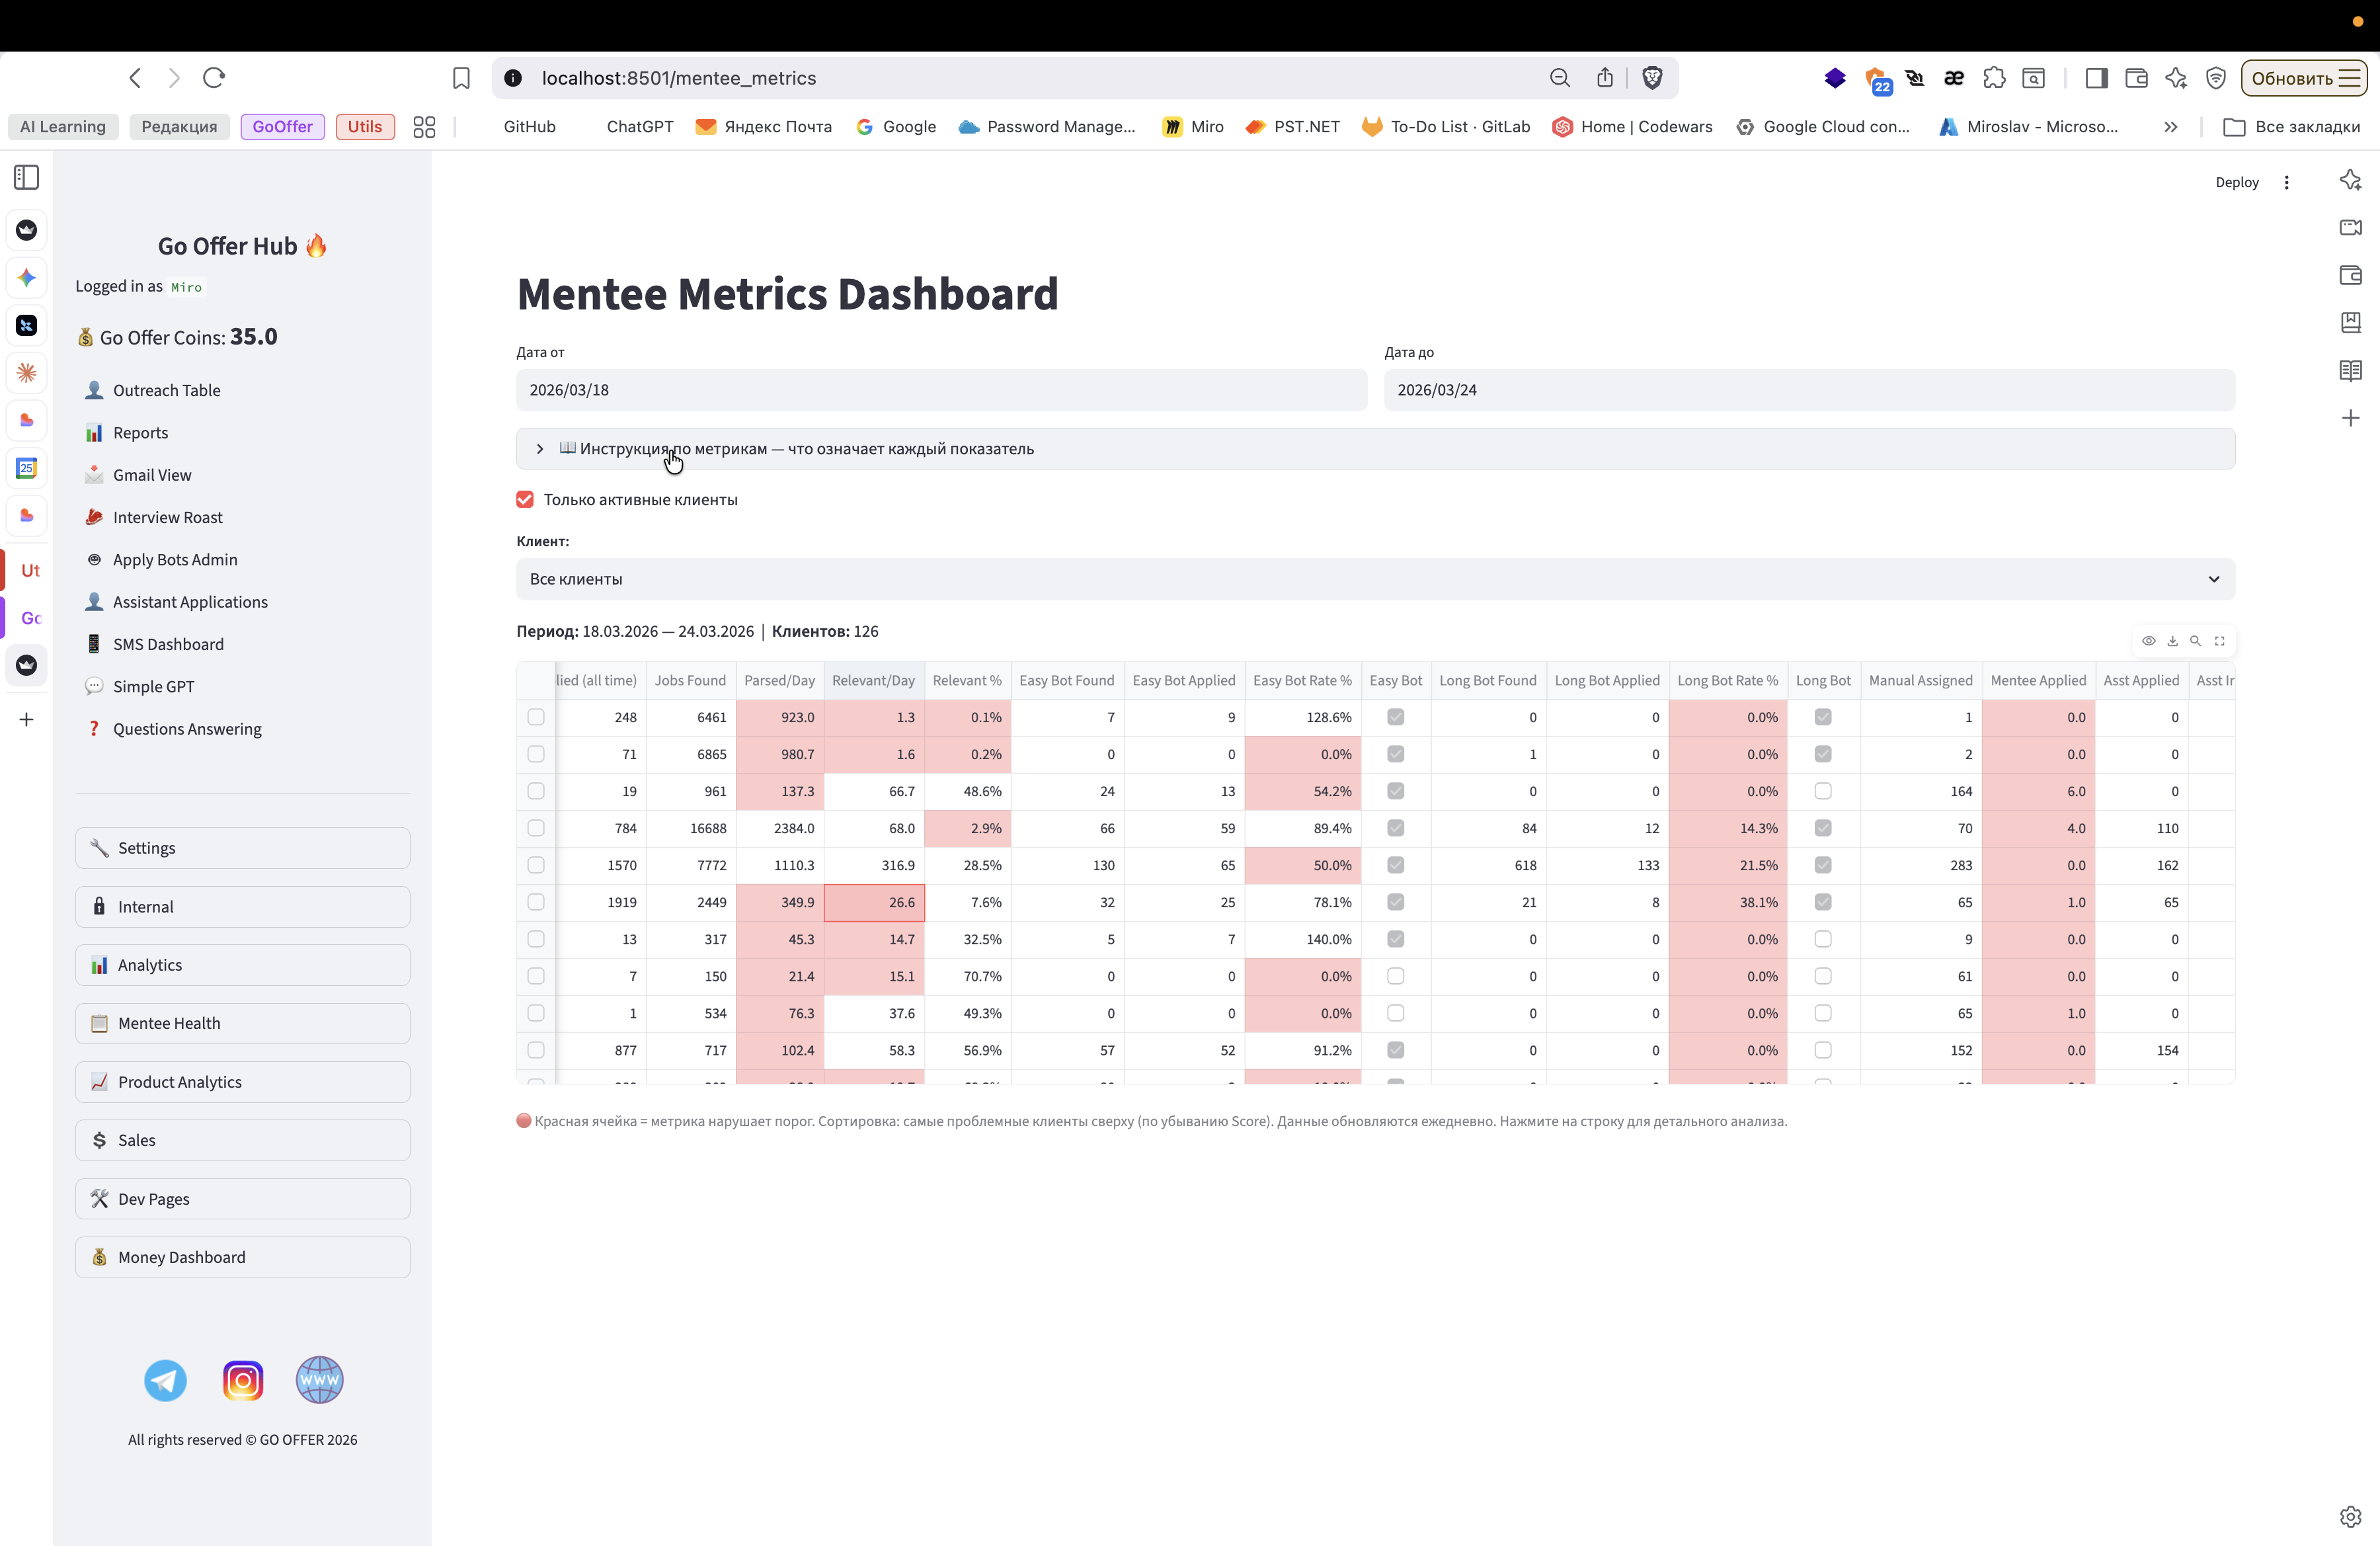Click the Telegram icon in sidebar footer
The image size is (2380, 1546).
165,1380
